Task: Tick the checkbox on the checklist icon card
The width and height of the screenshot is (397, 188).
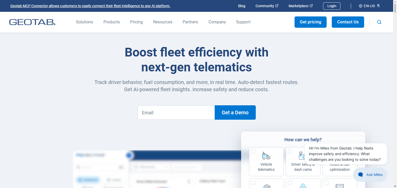Action: (x=327, y=183)
